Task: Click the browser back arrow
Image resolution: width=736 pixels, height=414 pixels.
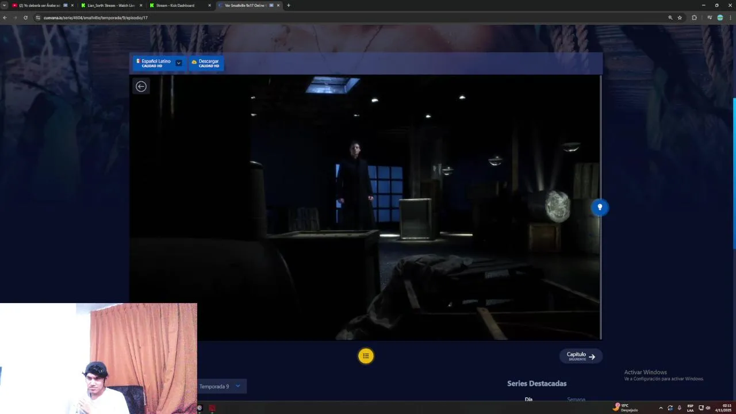Action: click(5, 18)
